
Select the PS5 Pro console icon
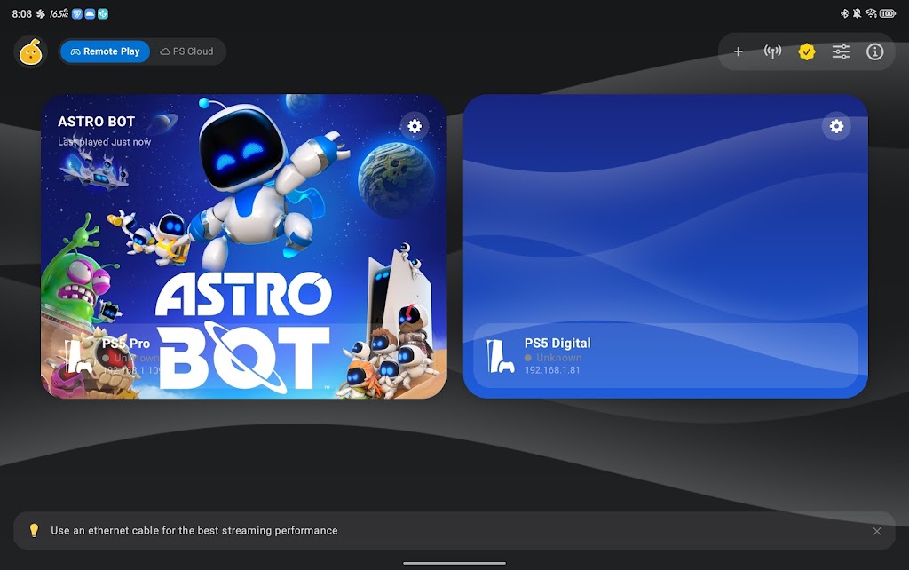pos(78,356)
